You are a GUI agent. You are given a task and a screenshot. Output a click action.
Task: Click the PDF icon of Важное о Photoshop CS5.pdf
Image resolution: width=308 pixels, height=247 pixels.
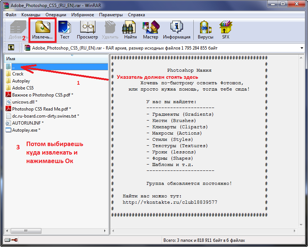[8, 95]
